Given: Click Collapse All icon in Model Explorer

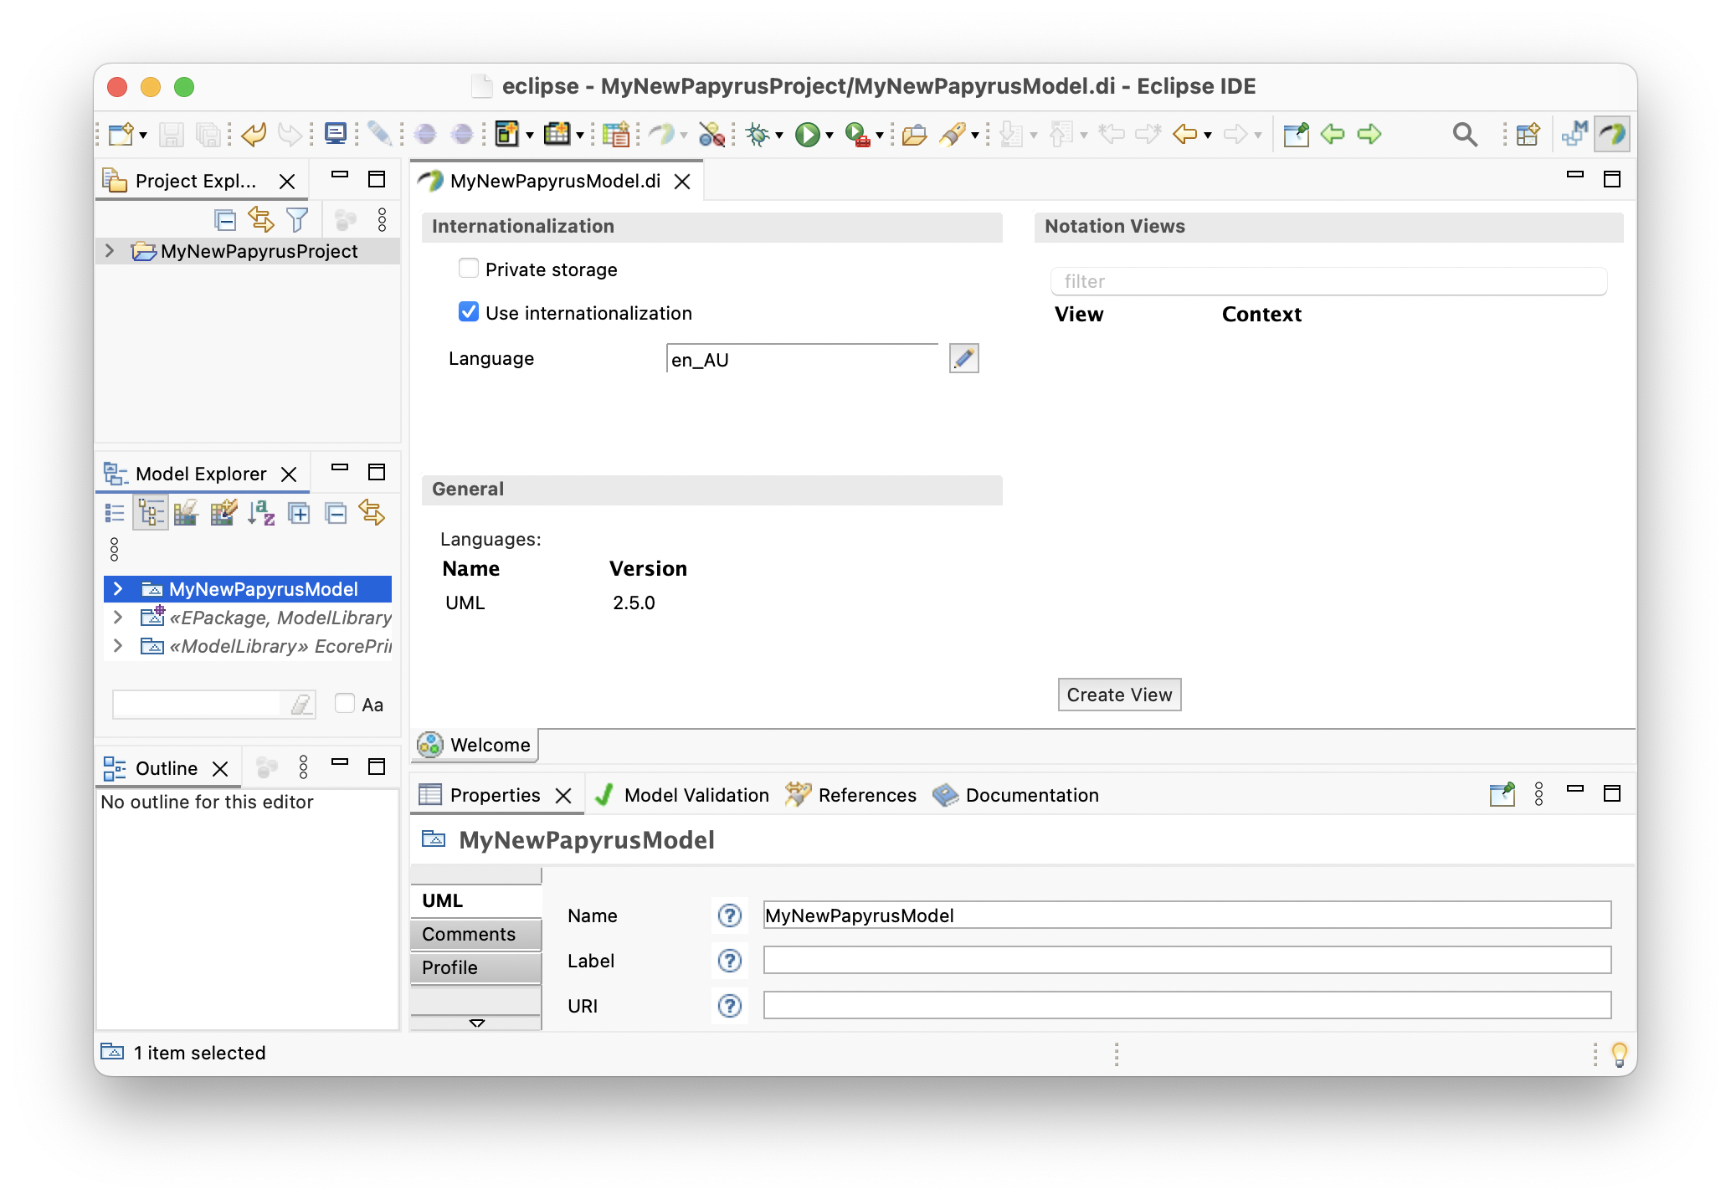Looking at the screenshot, I should (336, 512).
